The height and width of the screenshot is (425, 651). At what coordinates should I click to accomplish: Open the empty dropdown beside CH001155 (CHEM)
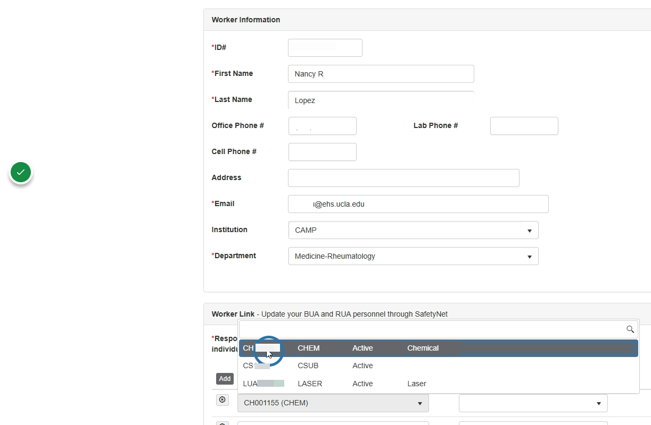coord(533,403)
